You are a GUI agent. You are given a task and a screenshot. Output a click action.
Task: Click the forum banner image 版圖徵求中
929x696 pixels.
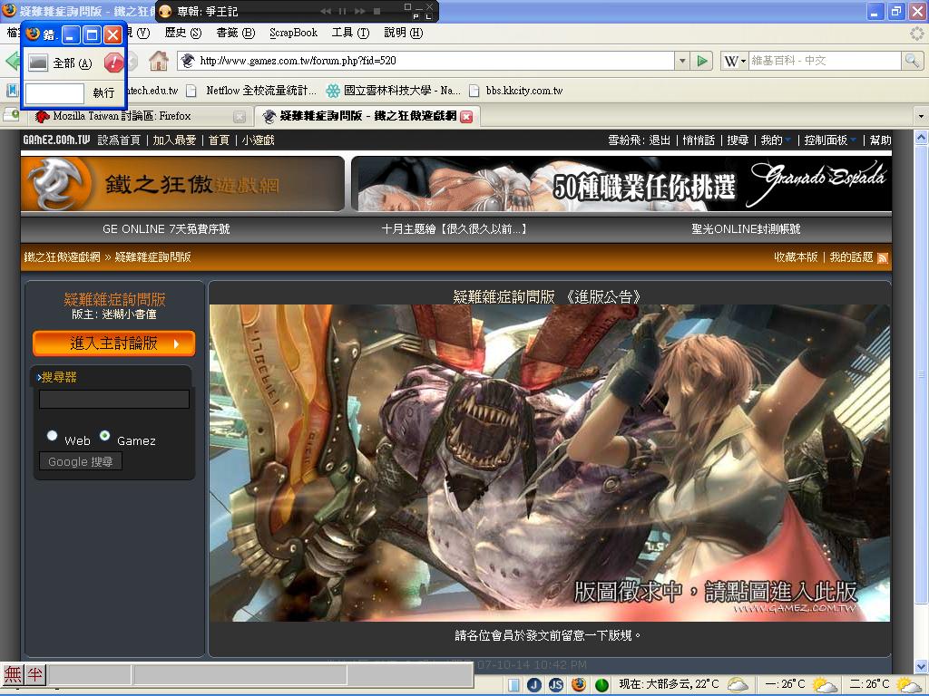[x=549, y=463]
